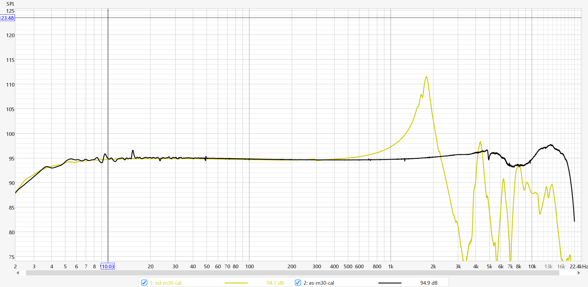Click the 22.4kHz frequency axis end label
Viewport: 588px width, 287px height.
pos(579,266)
